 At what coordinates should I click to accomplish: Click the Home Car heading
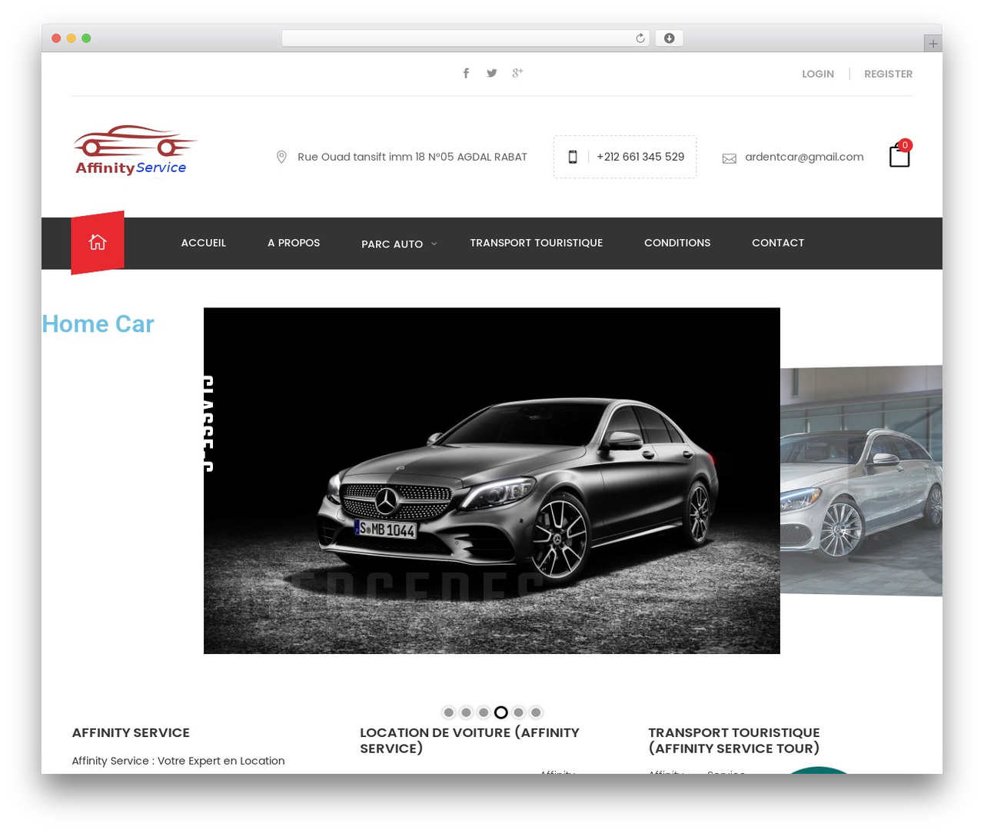point(98,324)
